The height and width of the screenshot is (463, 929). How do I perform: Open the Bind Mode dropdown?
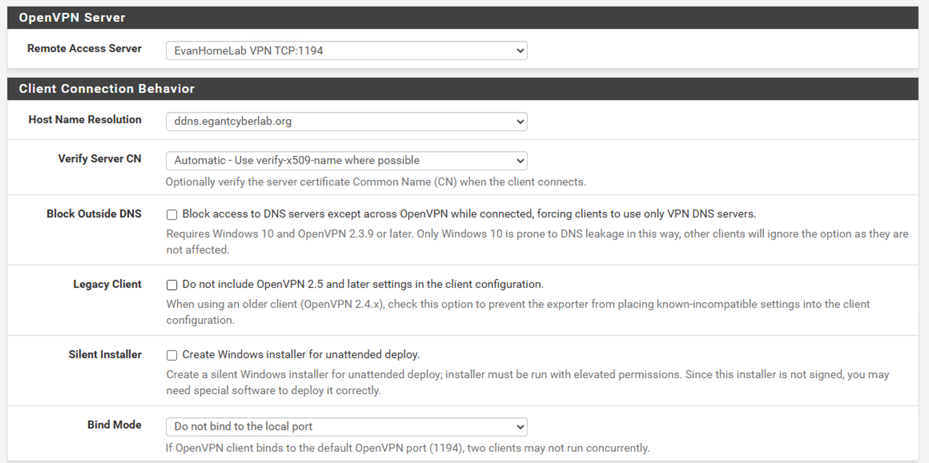(346, 427)
